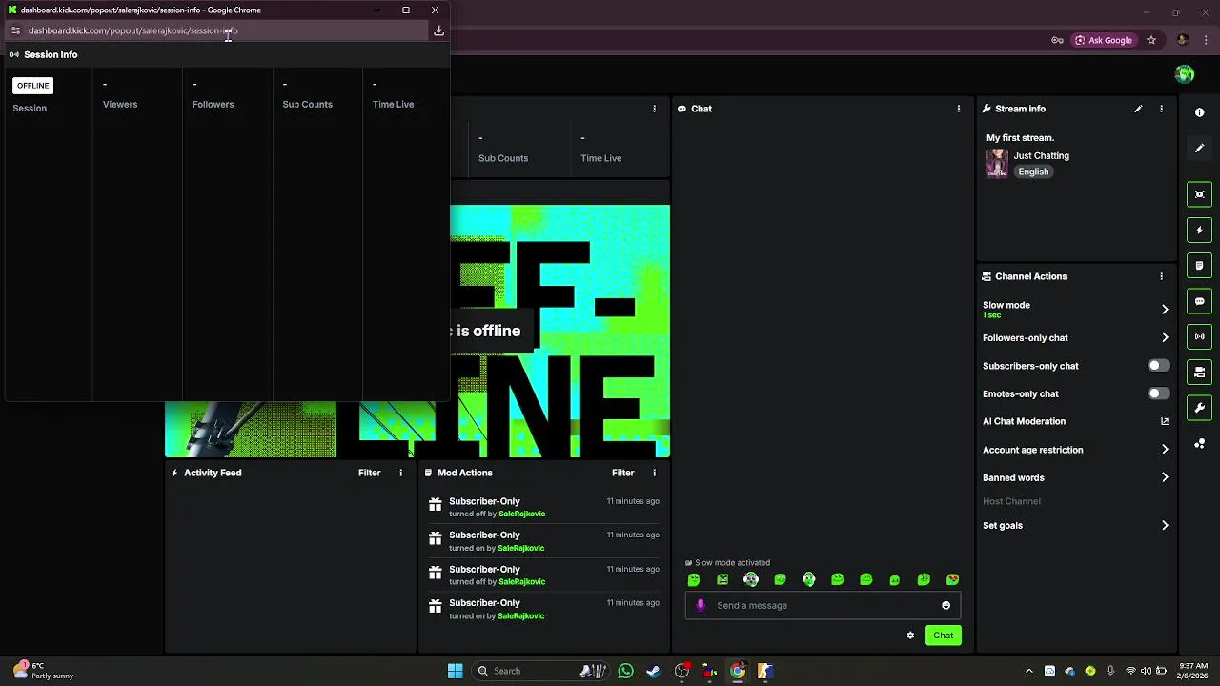Expand Followers-only chat options

pyautogui.click(x=1165, y=337)
